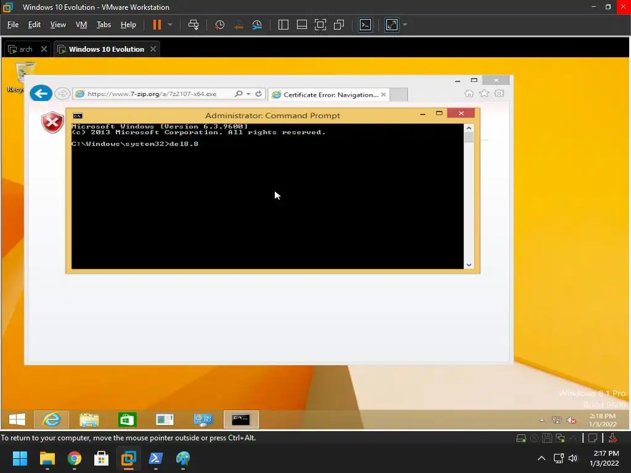Open Internet Explorer tools gear
The width and height of the screenshot is (631, 473).
pyautogui.click(x=499, y=94)
